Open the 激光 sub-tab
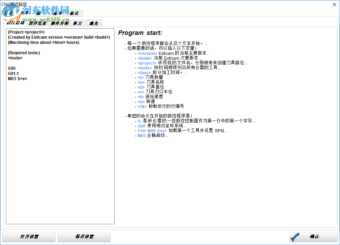The height and width of the screenshot is (245, 340). [x=94, y=23]
